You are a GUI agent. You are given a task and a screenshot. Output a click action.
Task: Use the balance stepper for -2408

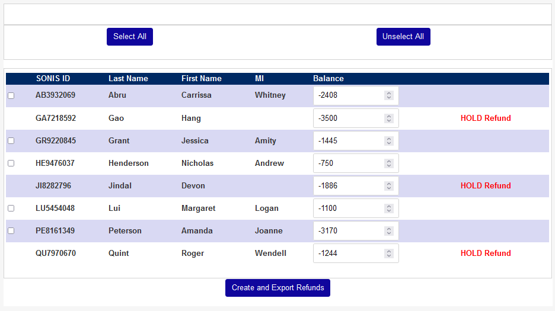coord(388,95)
